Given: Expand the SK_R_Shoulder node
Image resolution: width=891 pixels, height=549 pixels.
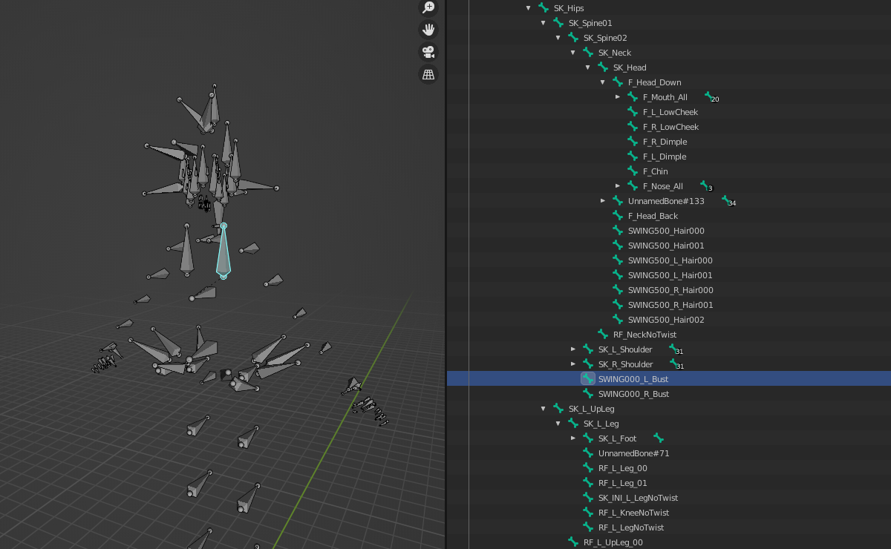Looking at the screenshot, I should tap(573, 364).
